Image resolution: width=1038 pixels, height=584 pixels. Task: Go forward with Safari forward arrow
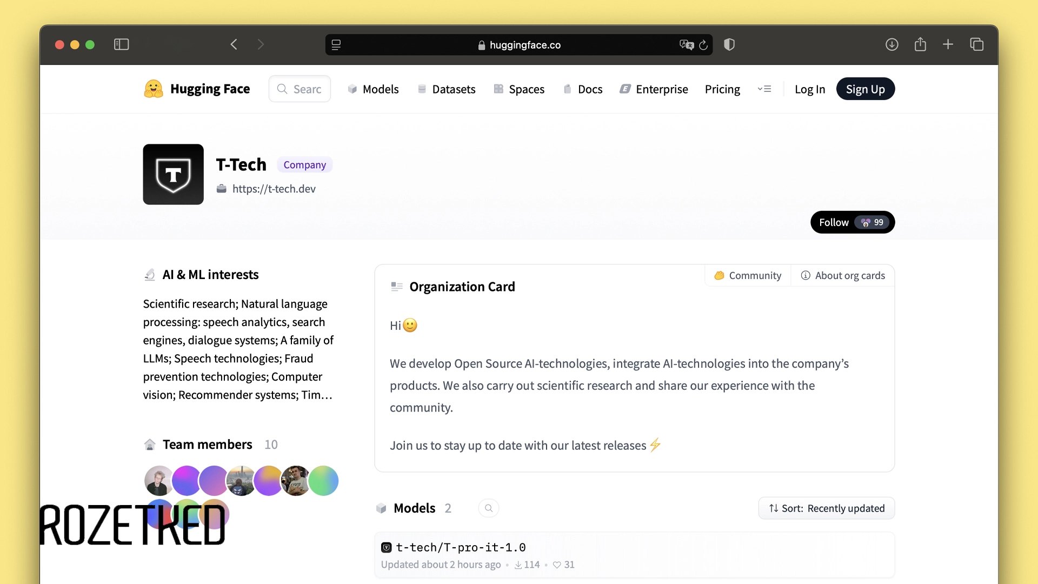tap(261, 44)
